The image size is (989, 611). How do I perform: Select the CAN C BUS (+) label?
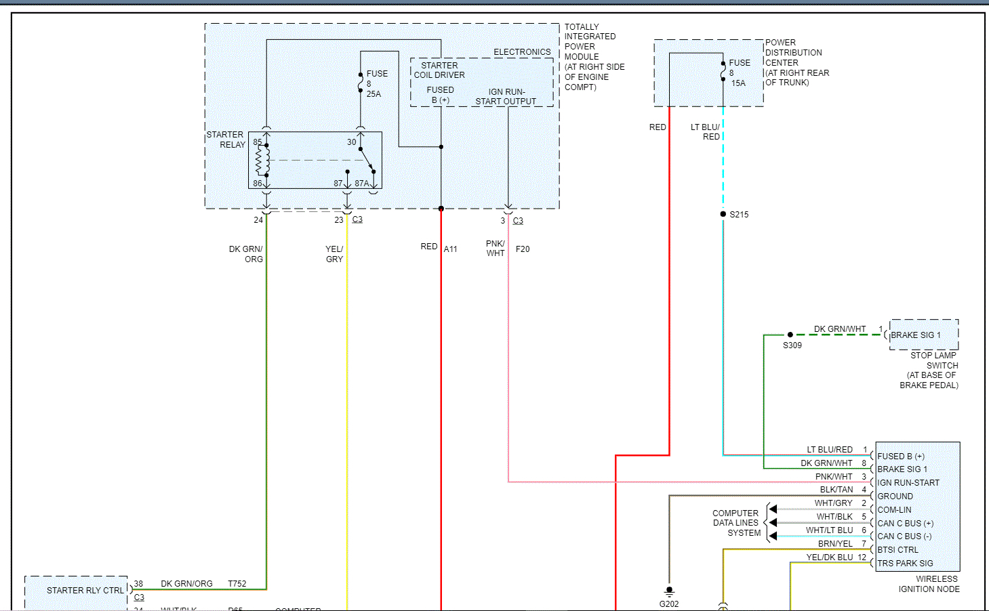(906, 524)
